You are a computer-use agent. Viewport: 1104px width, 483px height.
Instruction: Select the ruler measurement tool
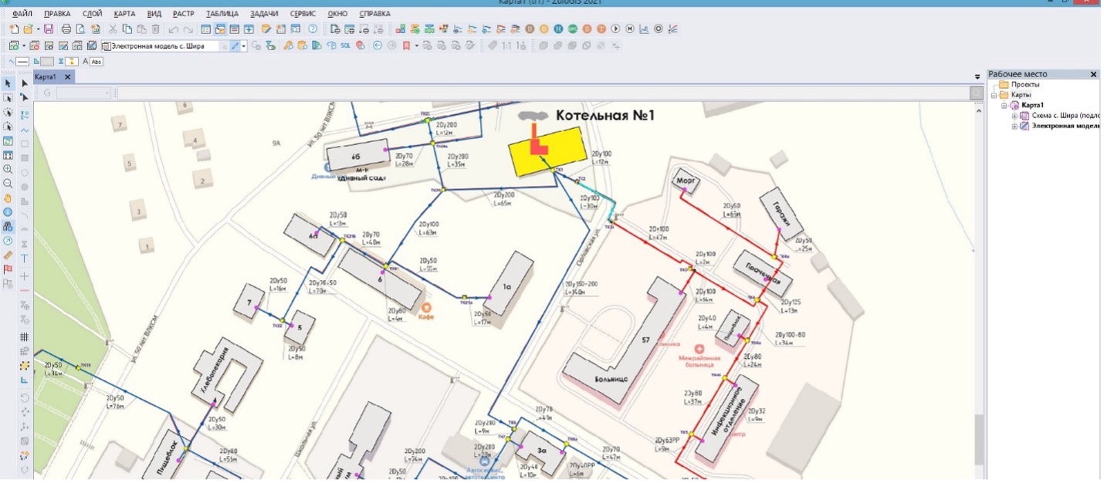pyautogui.click(x=8, y=255)
